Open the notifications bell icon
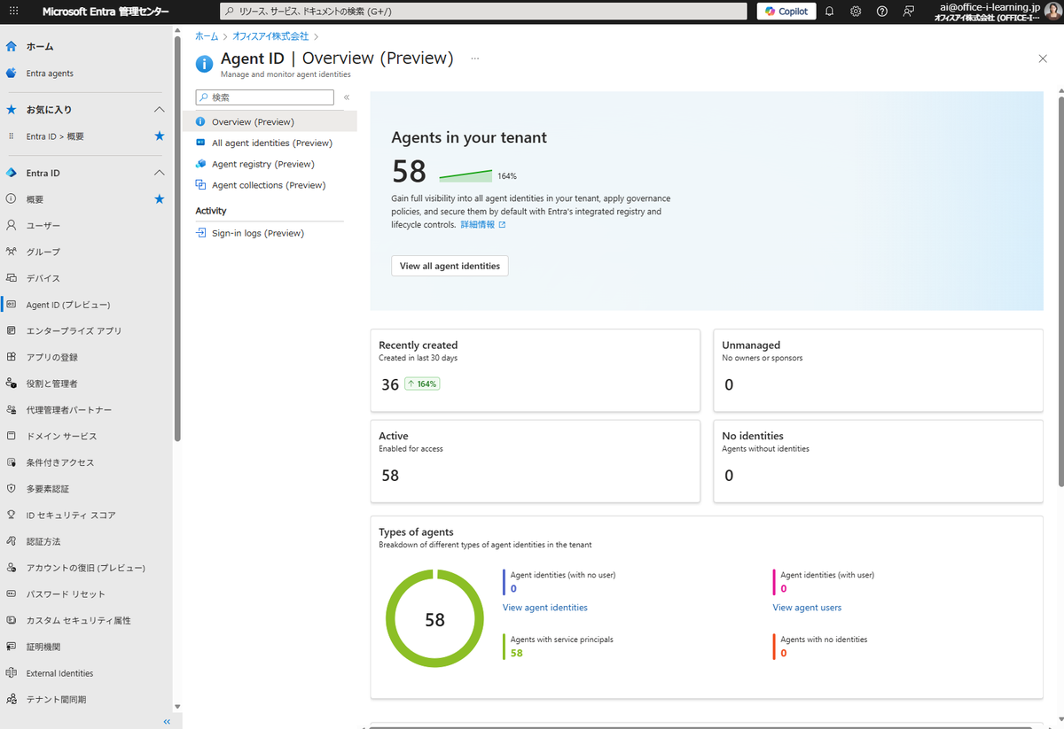Screen dimensions: 1064x729 pos(829,12)
